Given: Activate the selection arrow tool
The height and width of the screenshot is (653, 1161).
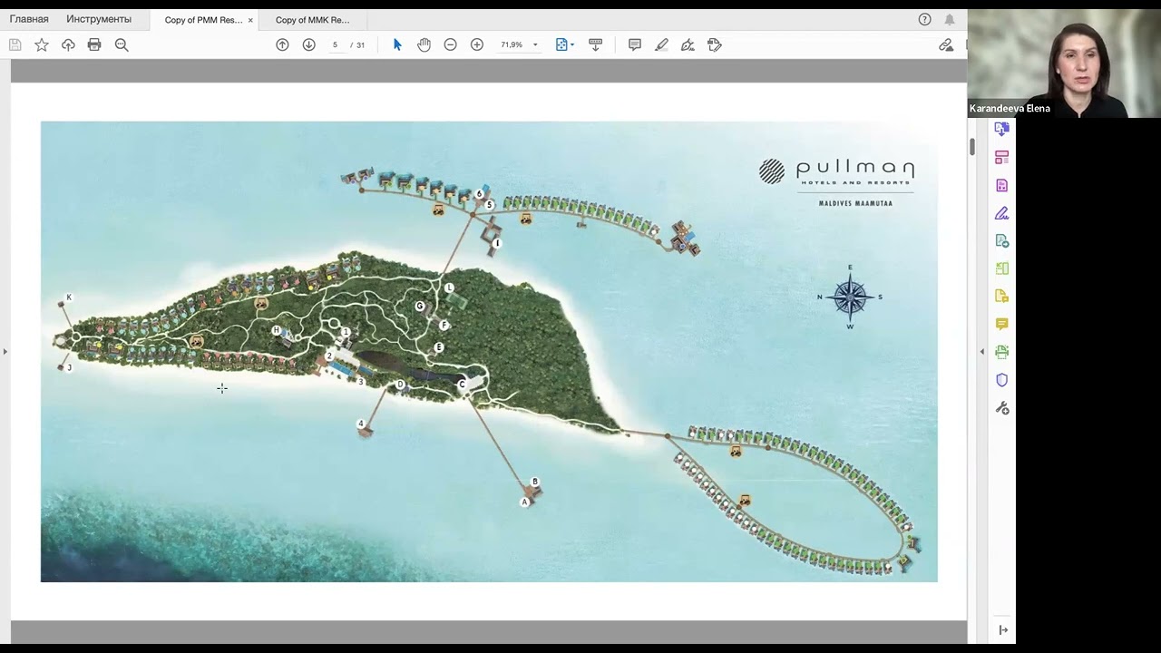Looking at the screenshot, I should [397, 44].
